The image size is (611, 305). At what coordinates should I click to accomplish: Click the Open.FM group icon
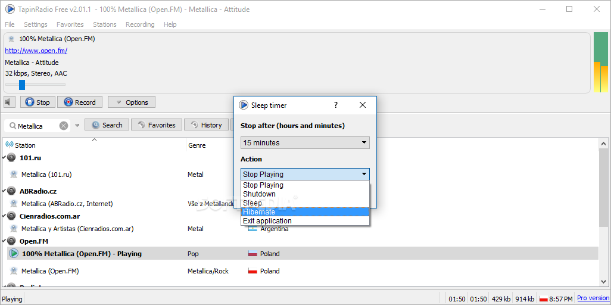pyautogui.click(x=12, y=241)
